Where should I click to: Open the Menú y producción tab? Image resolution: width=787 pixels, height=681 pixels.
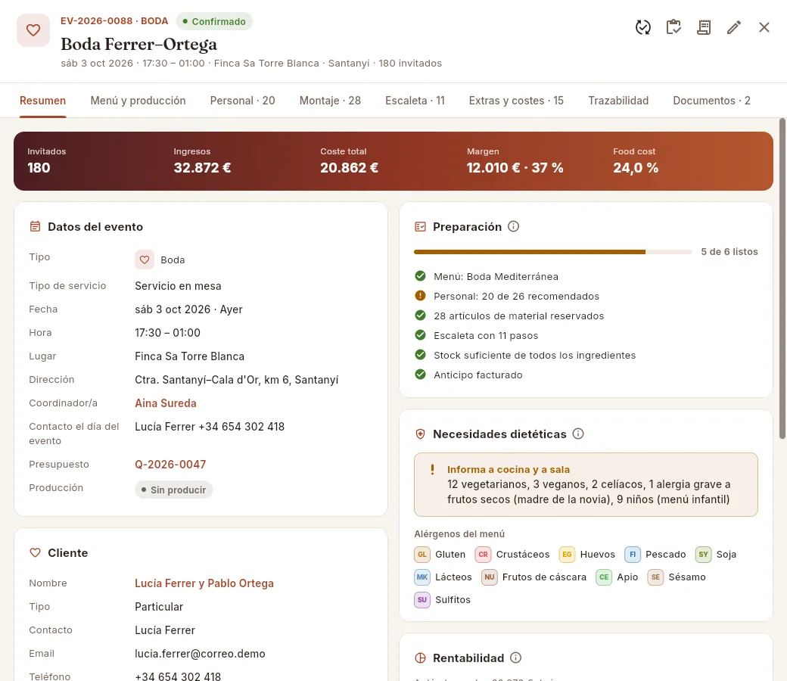click(x=138, y=101)
